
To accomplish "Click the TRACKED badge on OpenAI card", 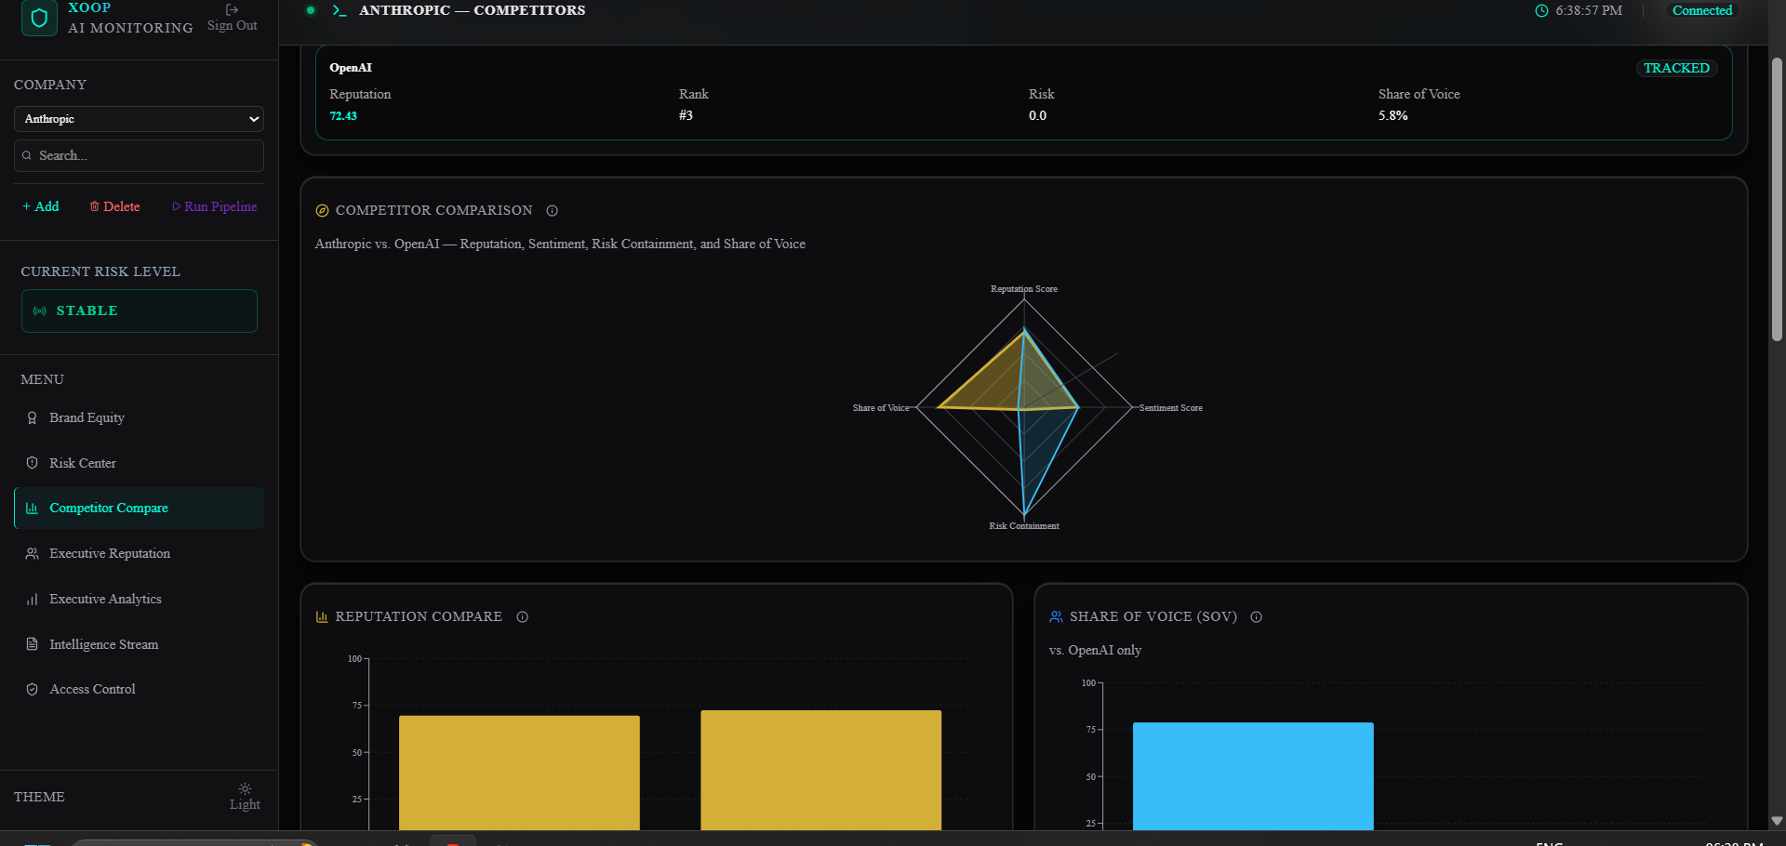I will pyautogui.click(x=1676, y=68).
